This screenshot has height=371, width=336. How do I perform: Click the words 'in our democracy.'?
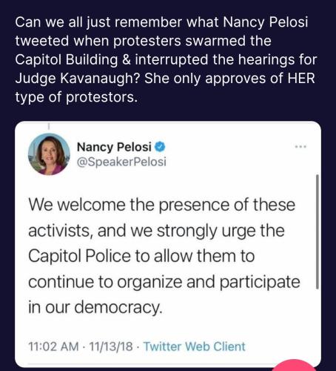click(x=95, y=307)
